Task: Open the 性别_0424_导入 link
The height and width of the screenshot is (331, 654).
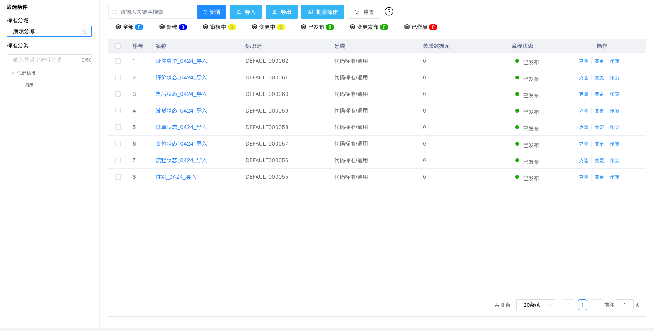Action: [x=176, y=177]
